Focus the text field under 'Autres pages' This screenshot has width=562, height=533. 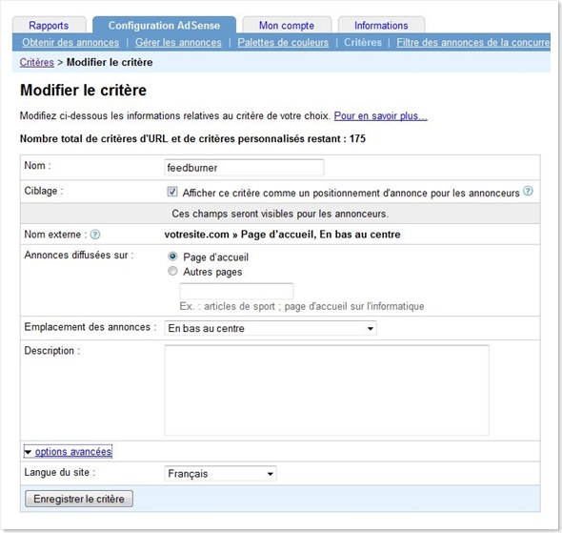[236, 291]
